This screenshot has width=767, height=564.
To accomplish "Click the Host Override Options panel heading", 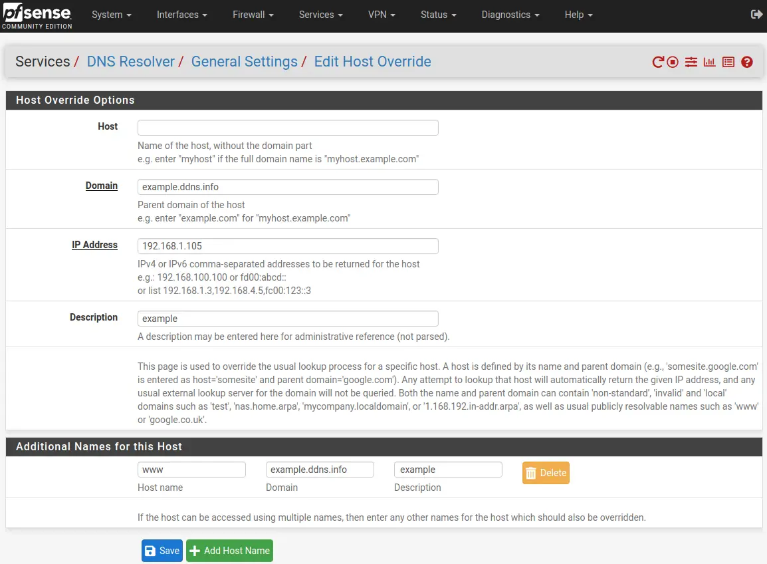I will (75, 100).
